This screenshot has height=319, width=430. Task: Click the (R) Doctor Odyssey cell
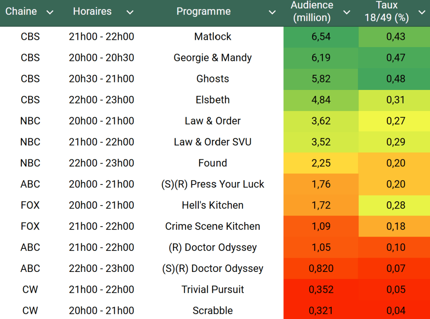tap(213, 247)
